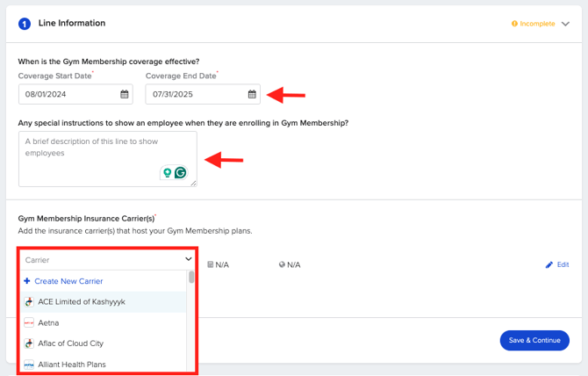Click the pencil Edit icon
588x376 pixels.
pos(549,264)
